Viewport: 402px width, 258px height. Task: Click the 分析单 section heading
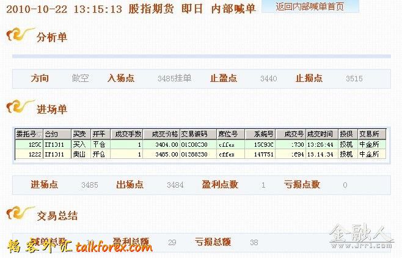[x=52, y=37]
